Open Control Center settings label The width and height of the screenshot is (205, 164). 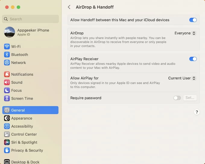[24, 134]
